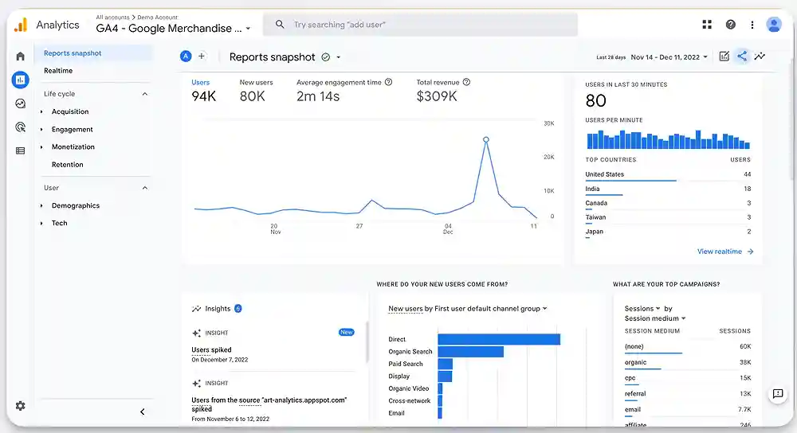Expand the Engagement tree item
This screenshot has height=433, width=797.
coord(41,130)
